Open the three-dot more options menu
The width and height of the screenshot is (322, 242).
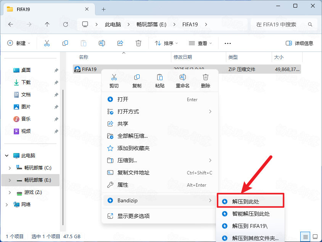point(228,44)
